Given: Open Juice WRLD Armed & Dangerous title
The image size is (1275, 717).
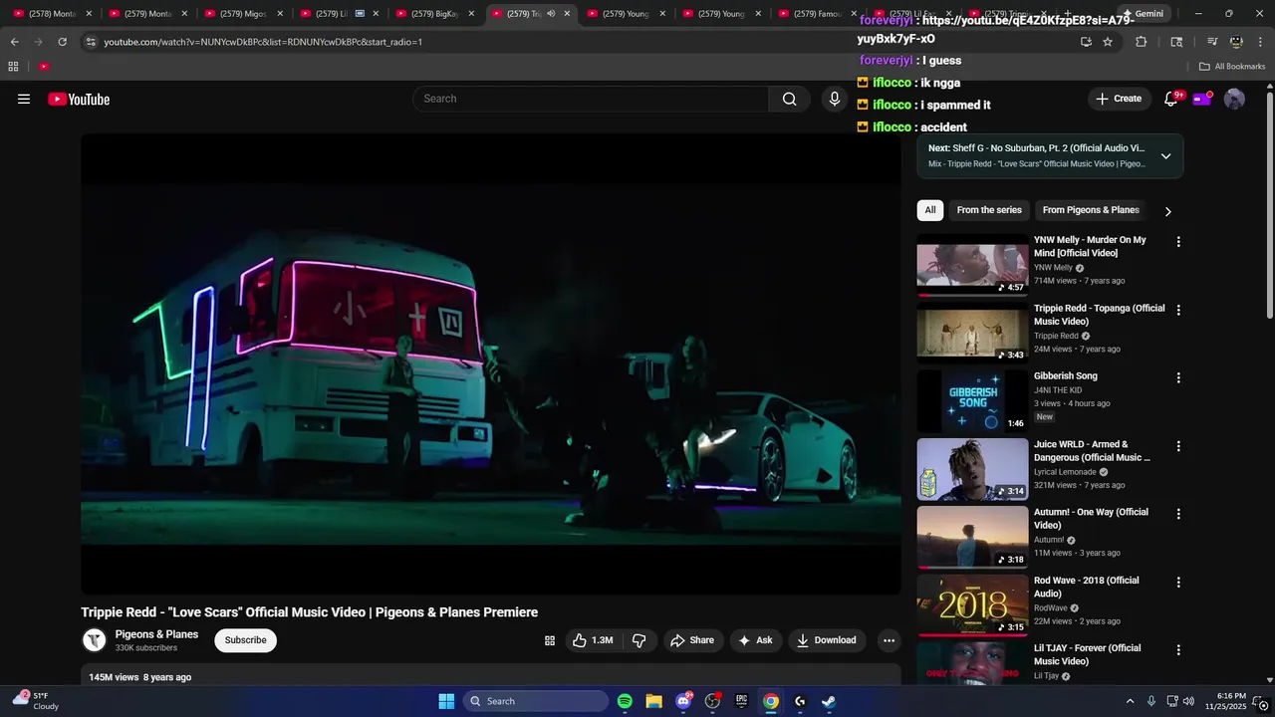Looking at the screenshot, I should tap(1092, 451).
